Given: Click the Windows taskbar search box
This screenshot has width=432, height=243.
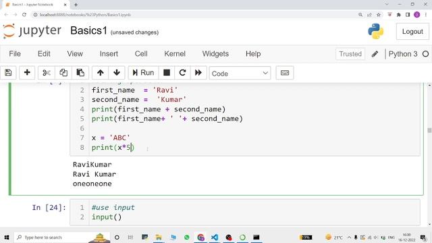Looking at the screenshot, I should point(61,237).
